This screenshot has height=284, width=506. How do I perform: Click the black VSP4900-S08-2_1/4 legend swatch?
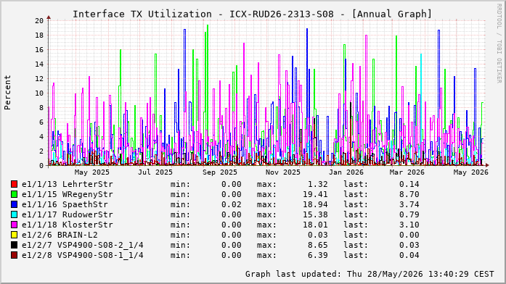(x=14, y=245)
